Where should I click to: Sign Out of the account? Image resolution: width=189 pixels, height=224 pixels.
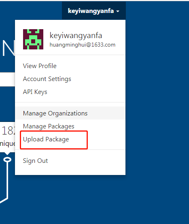[35, 161]
